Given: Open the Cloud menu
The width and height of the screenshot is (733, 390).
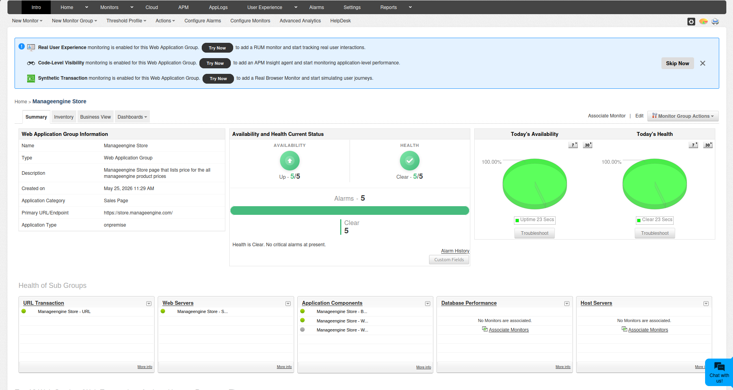Looking at the screenshot, I should click(x=152, y=7).
